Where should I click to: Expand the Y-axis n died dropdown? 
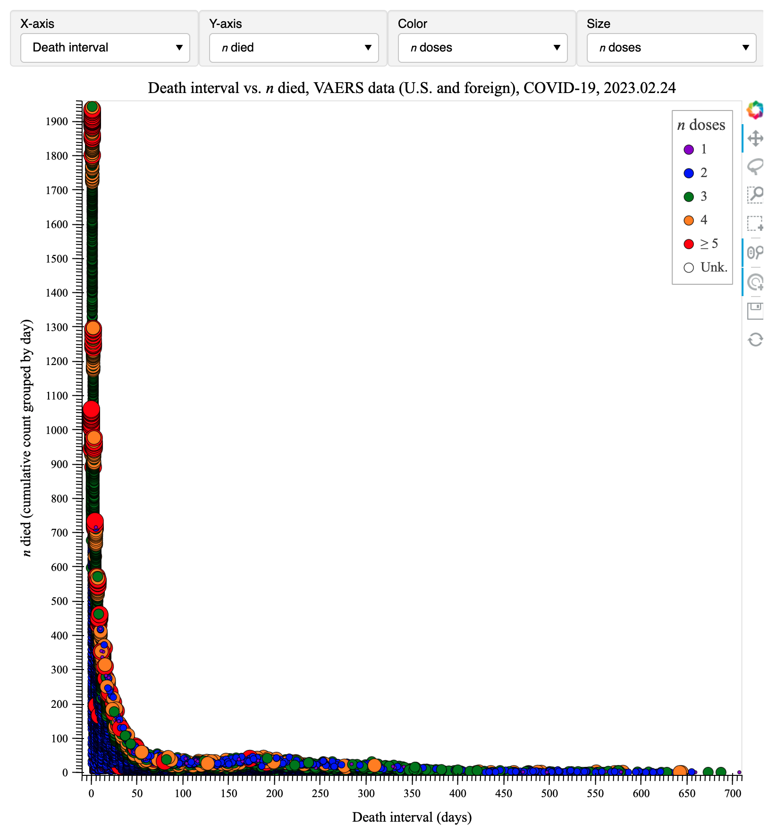tap(294, 48)
